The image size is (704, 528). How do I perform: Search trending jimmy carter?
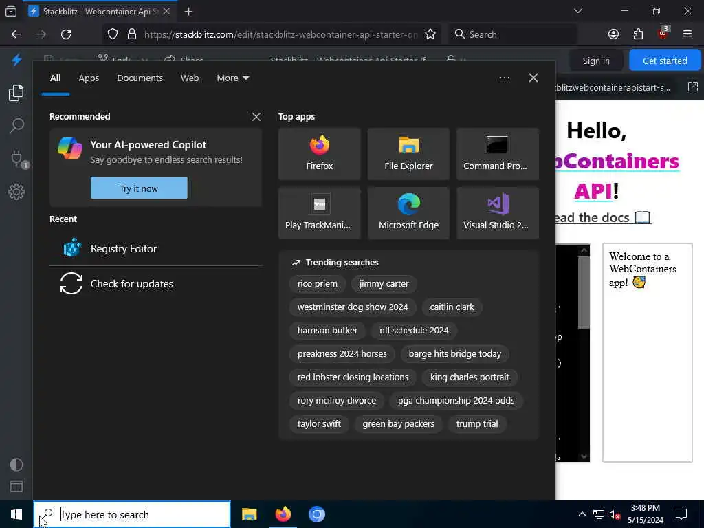click(384, 284)
